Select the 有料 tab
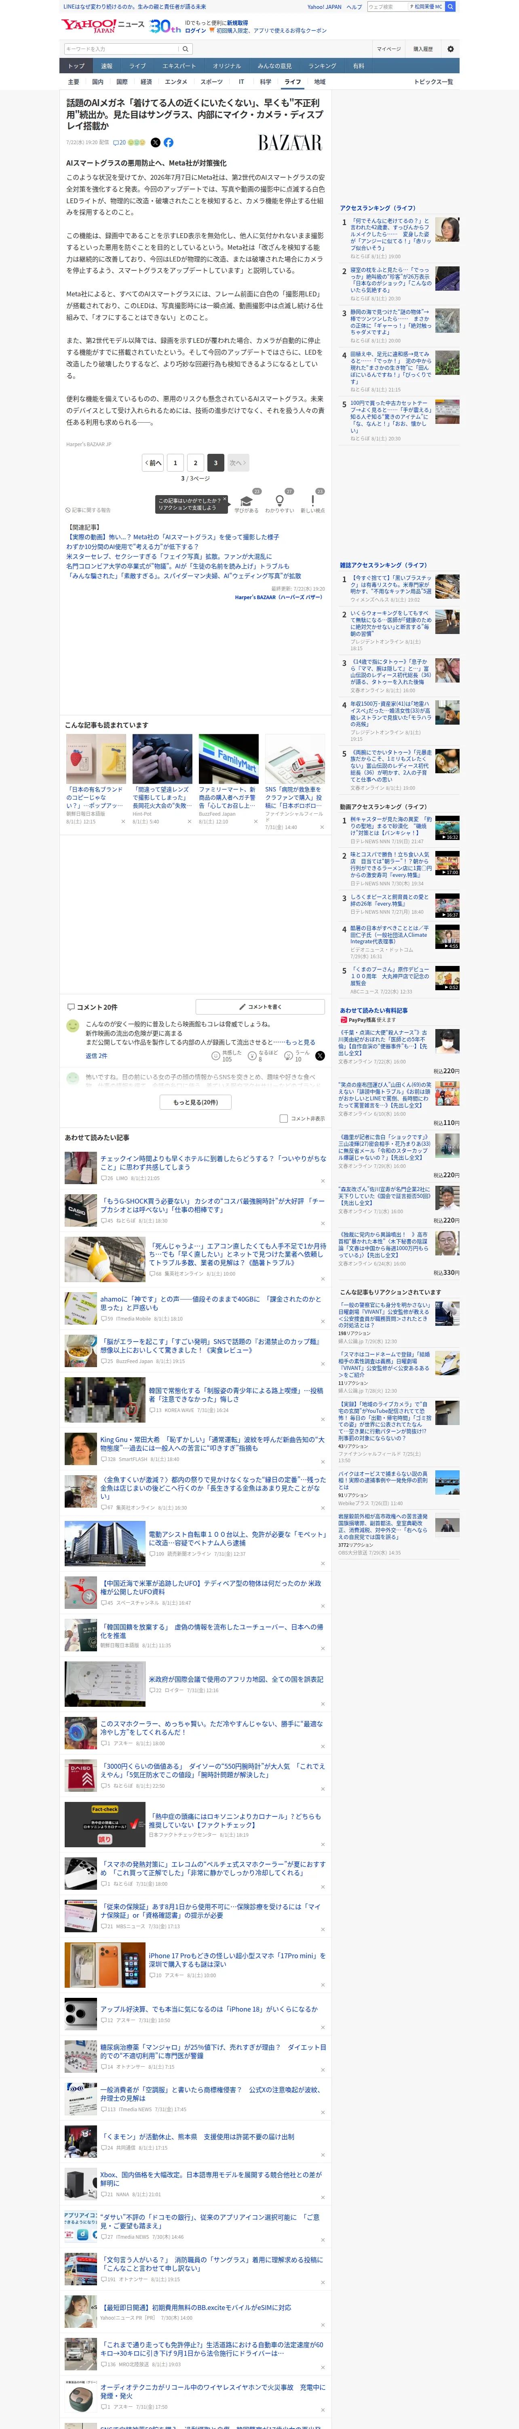Viewport: 519px width, 2429px height. coord(359,66)
